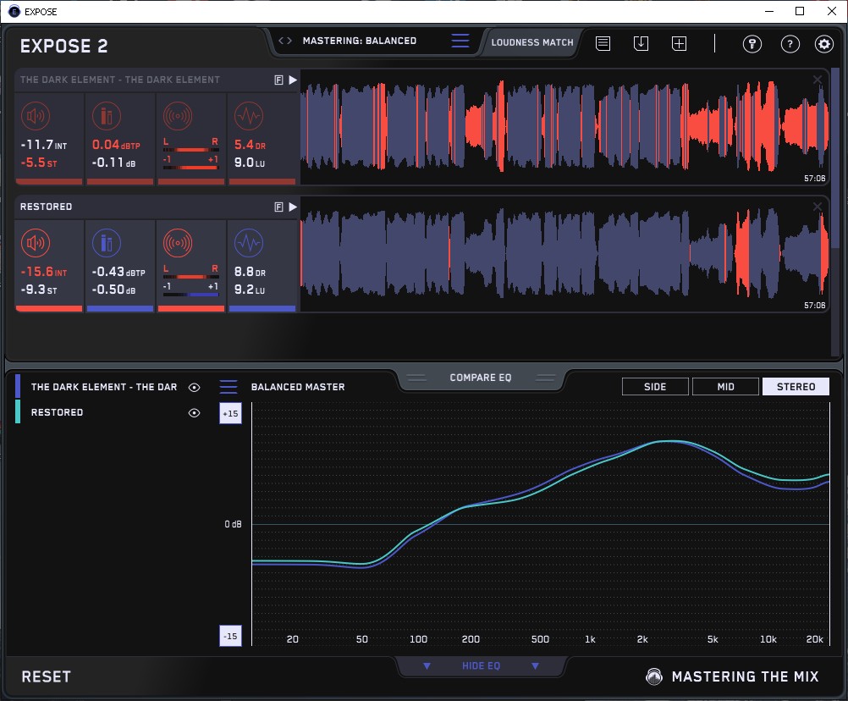Click the file info icon on The Dark Element track
The width and height of the screenshot is (848, 701).
click(x=278, y=80)
